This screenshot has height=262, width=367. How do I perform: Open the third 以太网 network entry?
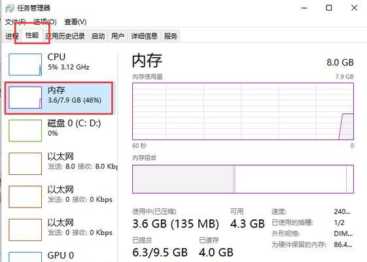pyautogui.click(x=61, y=230)
